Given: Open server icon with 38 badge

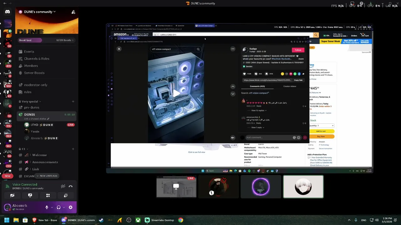Looking at the screenshot, I should (8, 44).
